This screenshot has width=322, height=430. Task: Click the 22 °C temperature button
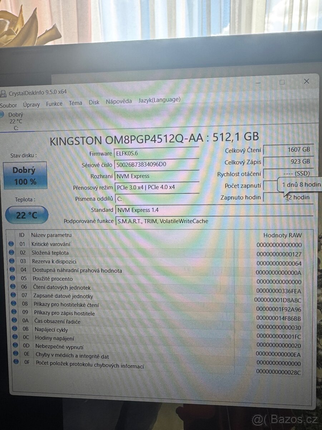[x=27, y=215]
